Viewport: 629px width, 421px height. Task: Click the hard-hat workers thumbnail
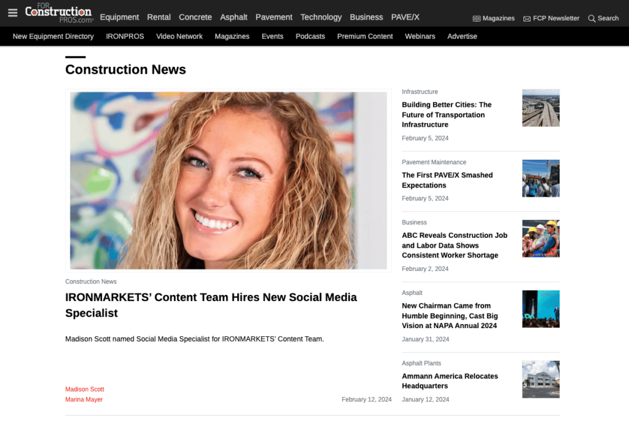541,238
